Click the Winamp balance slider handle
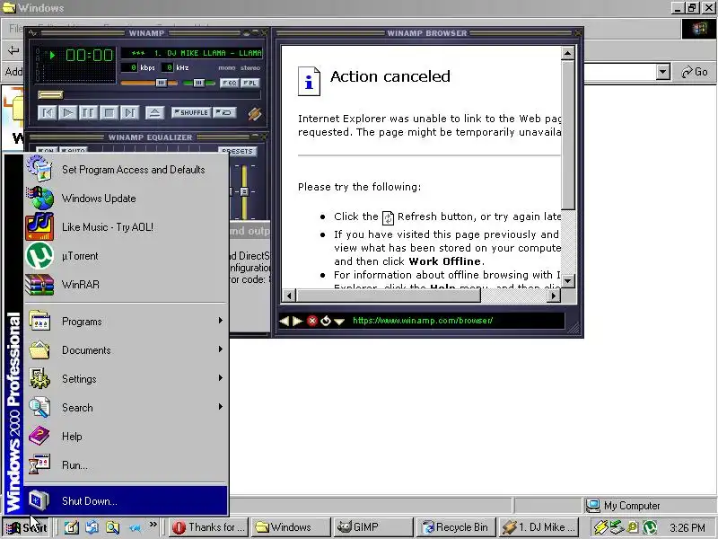Screen dimensions: 718x539 tap(198, 83)
